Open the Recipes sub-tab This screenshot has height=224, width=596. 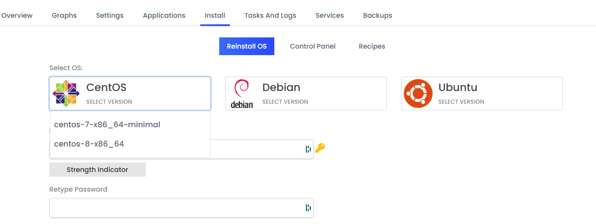(x=372, y=46)
